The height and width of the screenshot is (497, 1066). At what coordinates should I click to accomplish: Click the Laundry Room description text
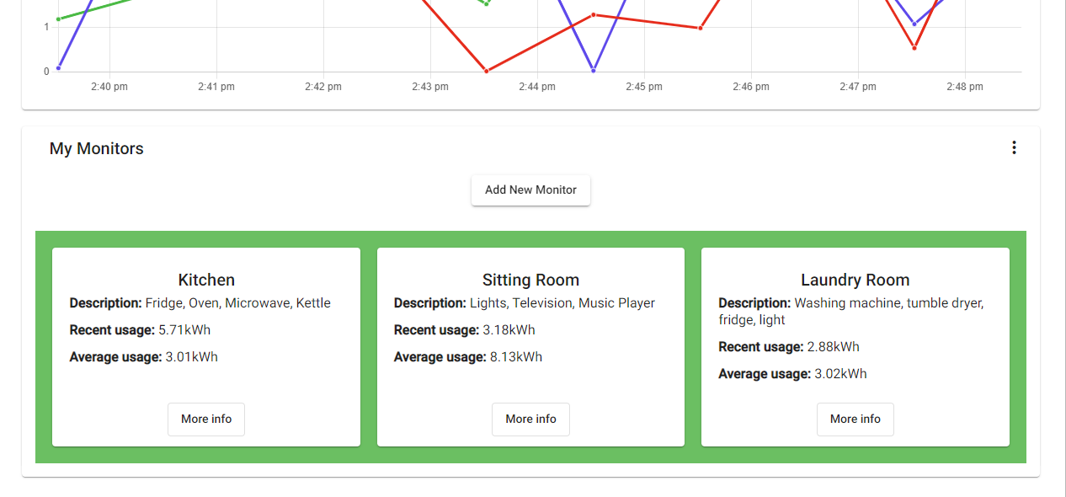point(850,312)
